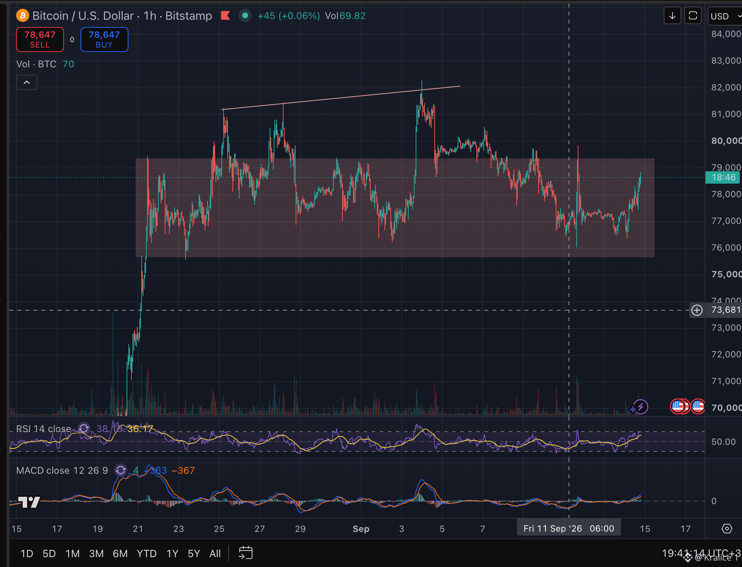Select the YTD time range
742x567 pixels.
click(146, 553)
